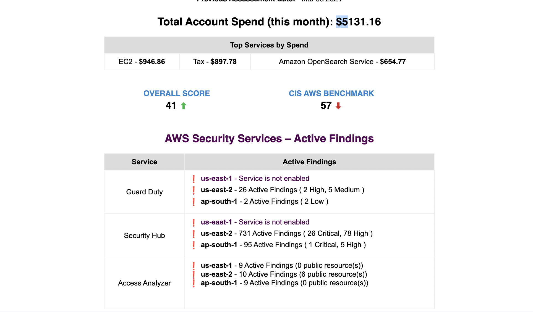Click the exclamation icon for Access Analyzer us-east-1

point(194,266)
